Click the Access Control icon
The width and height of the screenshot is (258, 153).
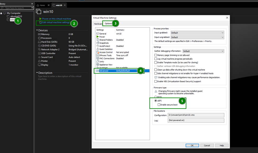pos(98,52)
